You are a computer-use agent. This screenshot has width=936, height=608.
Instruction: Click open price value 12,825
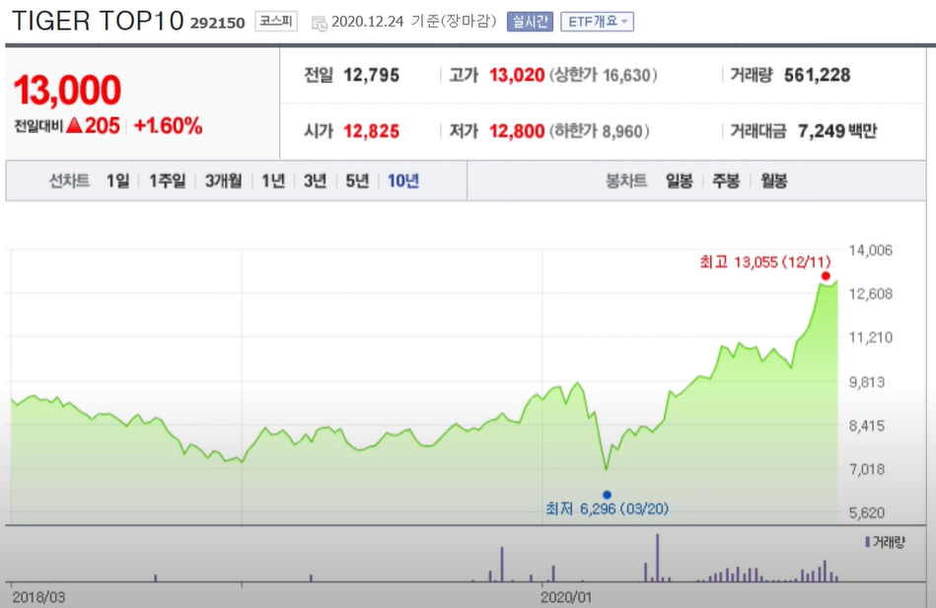coord(371,131)
